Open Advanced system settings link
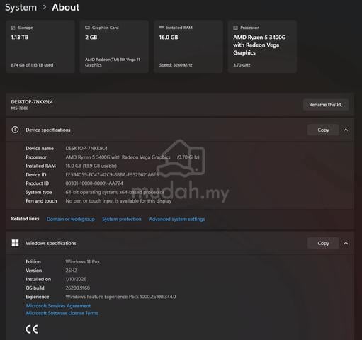The image size is (362, 340). click(177, 219)
